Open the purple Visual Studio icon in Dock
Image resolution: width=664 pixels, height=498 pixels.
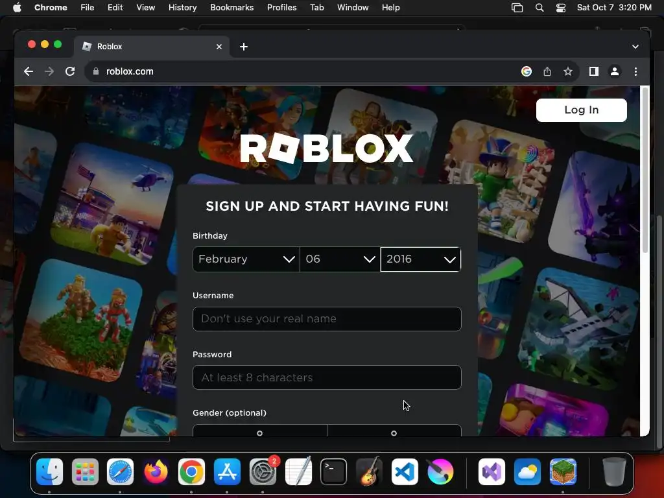(492, 471)
